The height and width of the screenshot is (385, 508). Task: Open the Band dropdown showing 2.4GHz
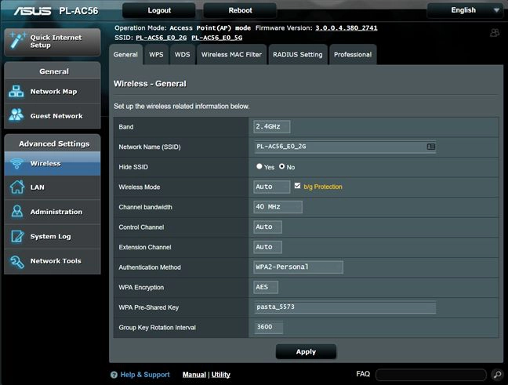pyautogui.click(x=272, y=126)
